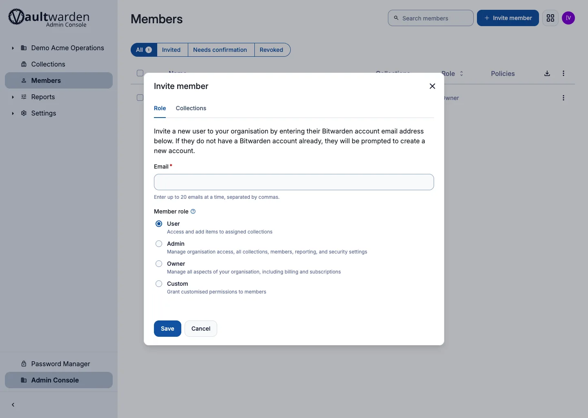Filter by Needs confirmation
Image resolution: width=588 pixels, height=418 pixels.
pyautogui.click(x=220, y=50)
